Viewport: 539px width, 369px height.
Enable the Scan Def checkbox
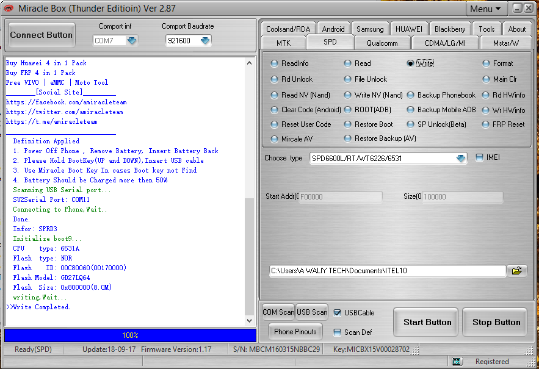(337, 332)
